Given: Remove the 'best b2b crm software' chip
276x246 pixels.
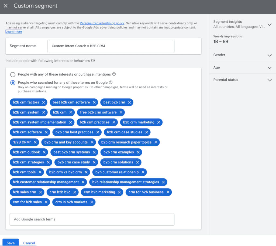Looking at the screenshot, I should coord(94,102).
